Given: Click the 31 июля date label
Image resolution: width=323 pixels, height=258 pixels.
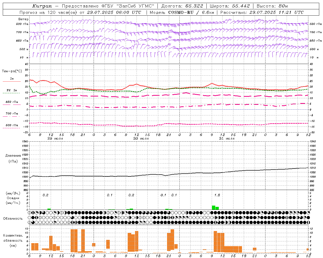Looking at the screenshot, I should click(227, 139).
